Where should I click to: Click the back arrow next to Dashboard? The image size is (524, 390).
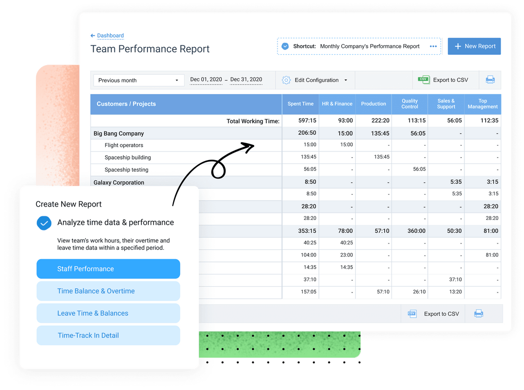[x=92, y=35]
